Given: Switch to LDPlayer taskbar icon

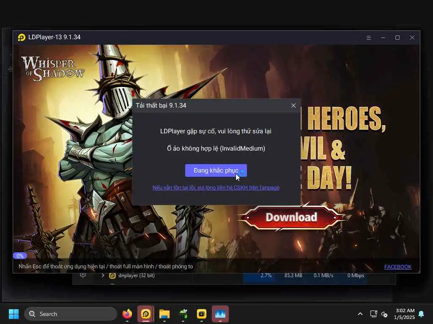Looking at the screenshot, I should (146, 314).
